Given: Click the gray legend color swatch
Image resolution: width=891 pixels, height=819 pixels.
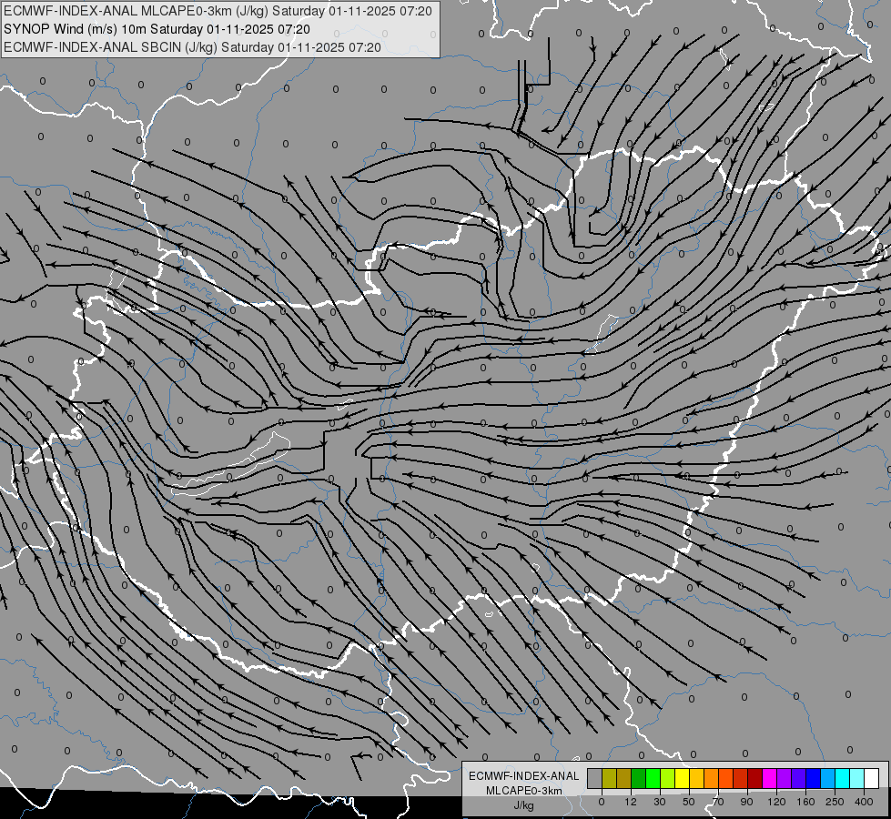Looking at the screenshot, I should (x=594, y=778).
